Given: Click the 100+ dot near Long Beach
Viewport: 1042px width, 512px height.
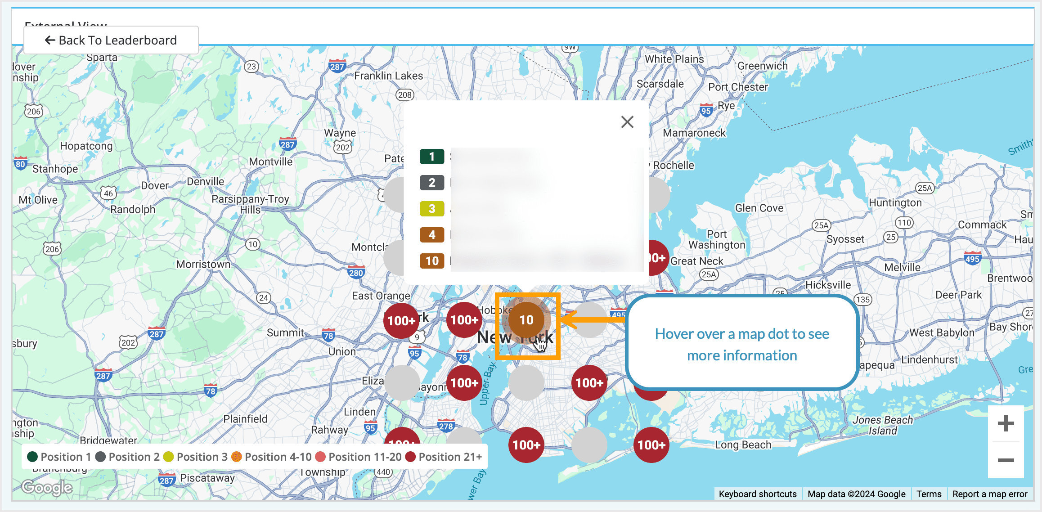Looking at the screenshot, I should pyautogui.click(x=651, y=445).
